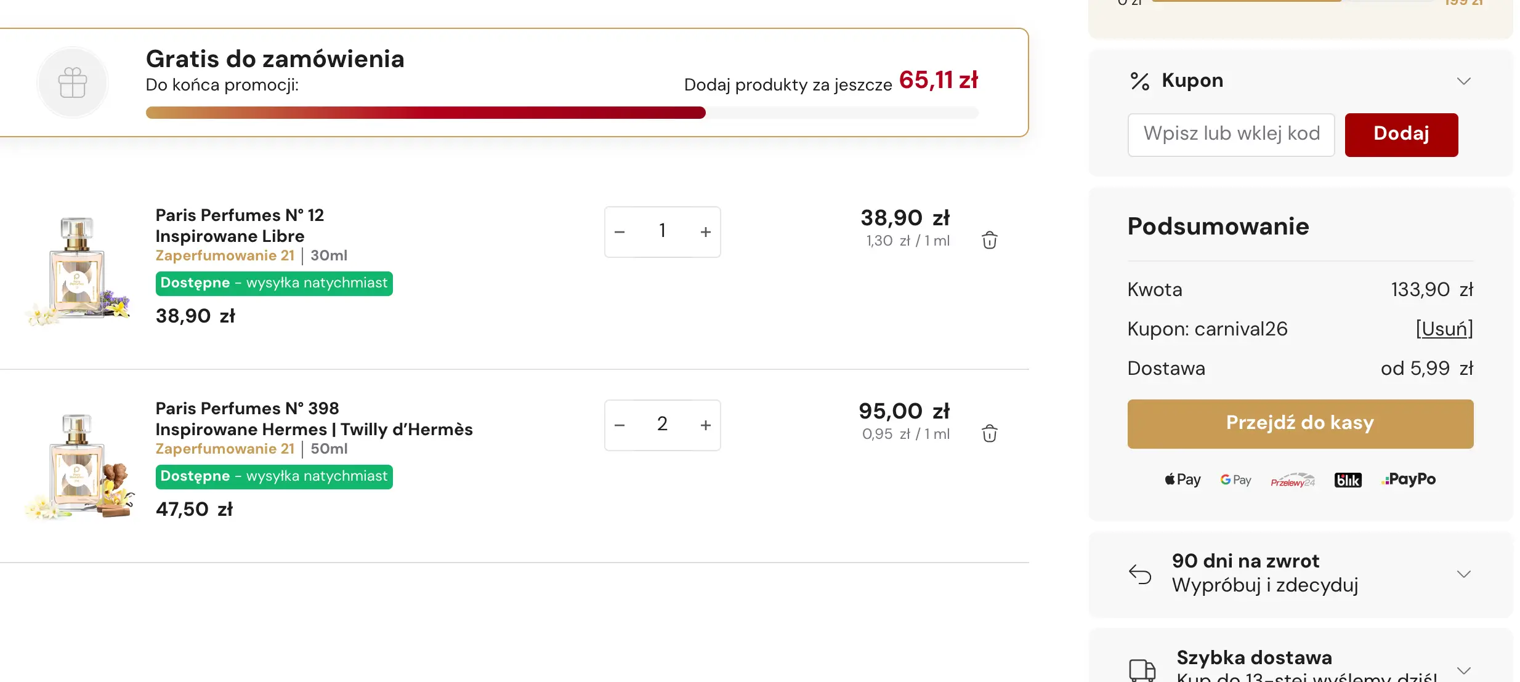Click the delivery truck icon beside Szybka dostawa
Viewport: 1520px width, 682px height.
point(1142,670)
